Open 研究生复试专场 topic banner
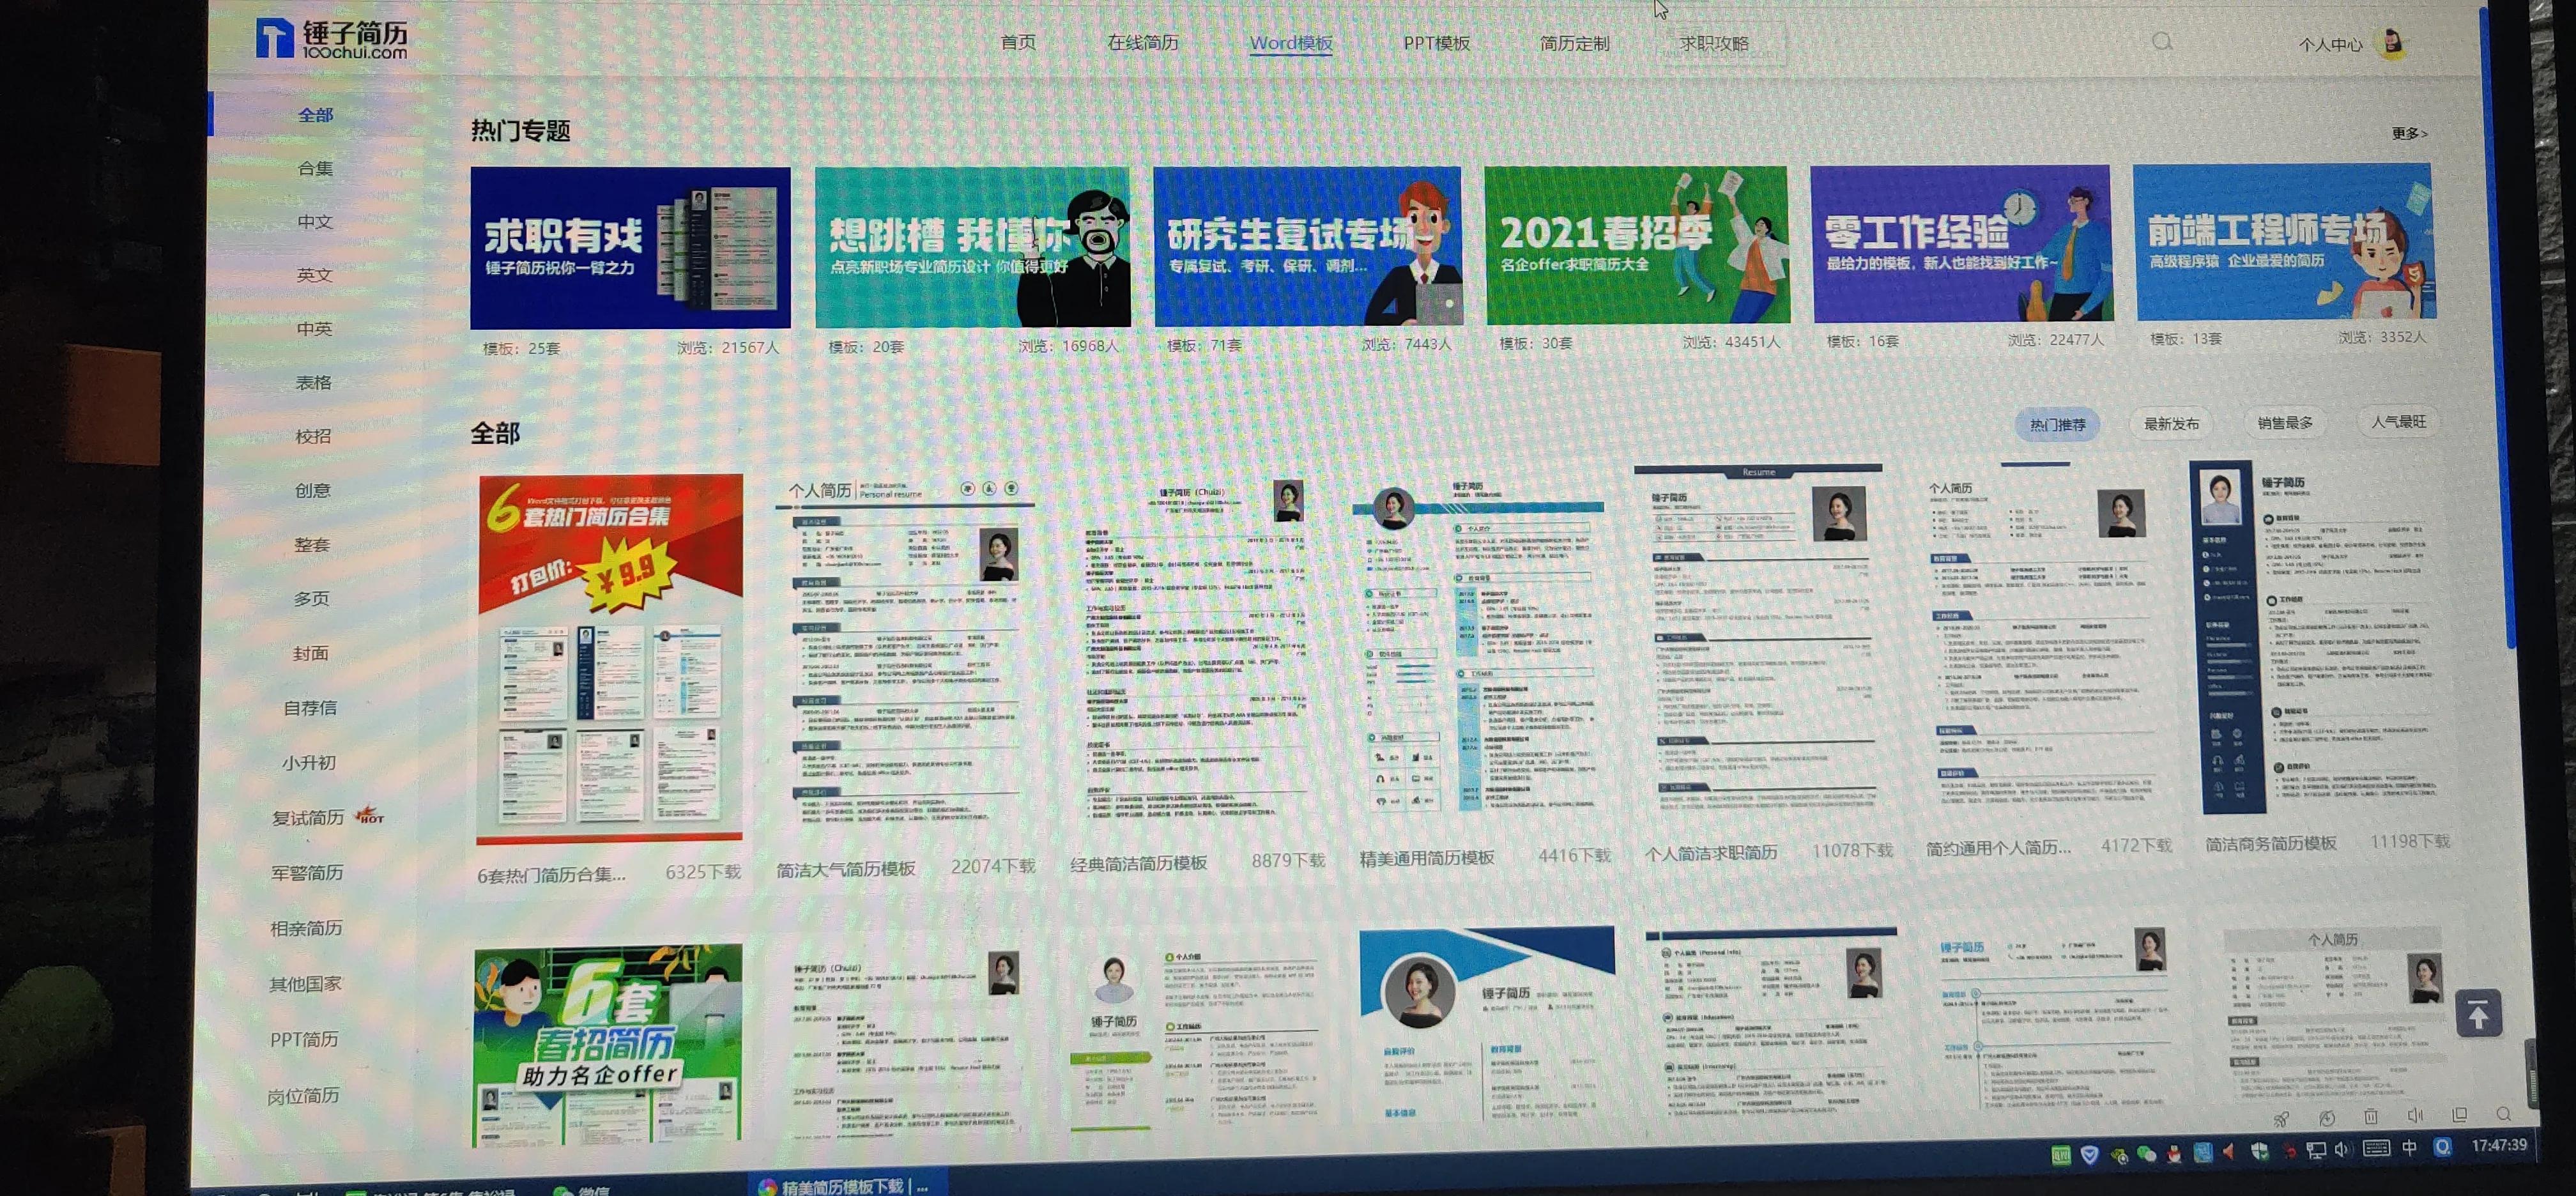Image resolution: width=2576 pixels, height=1196 pixels. coord(1308,245)
